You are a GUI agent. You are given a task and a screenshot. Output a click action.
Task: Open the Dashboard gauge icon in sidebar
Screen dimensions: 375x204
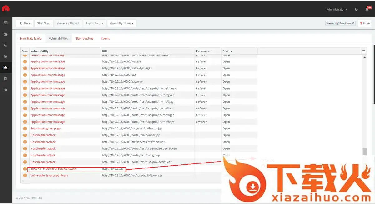(6, 34)
